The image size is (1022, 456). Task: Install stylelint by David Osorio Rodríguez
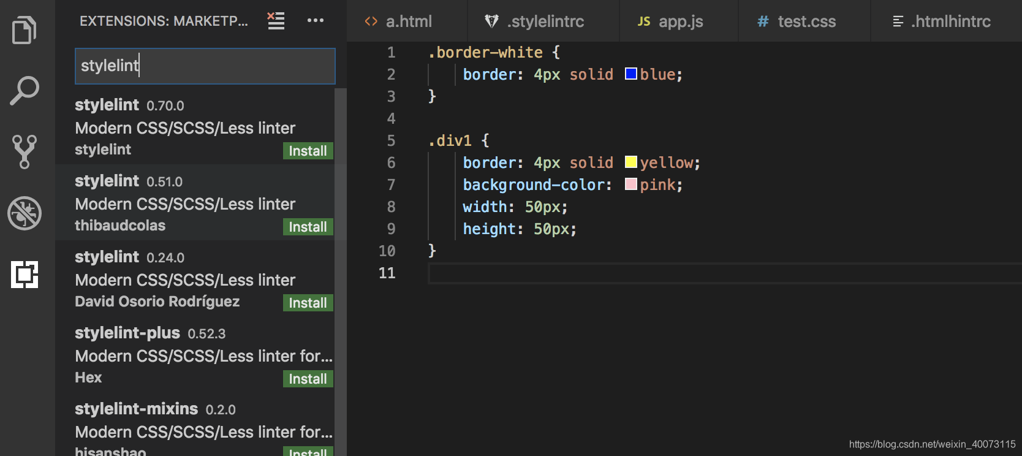click(x=308, y=303)
